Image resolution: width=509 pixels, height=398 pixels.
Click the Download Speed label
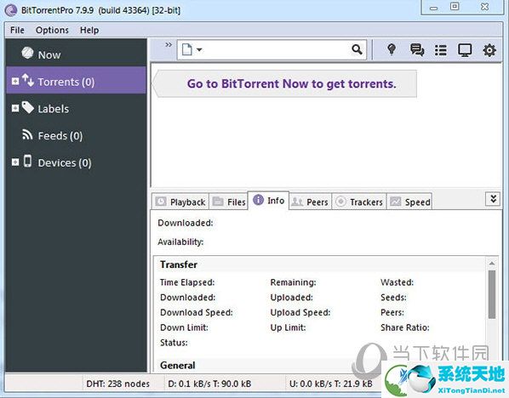tap(197, 312)
